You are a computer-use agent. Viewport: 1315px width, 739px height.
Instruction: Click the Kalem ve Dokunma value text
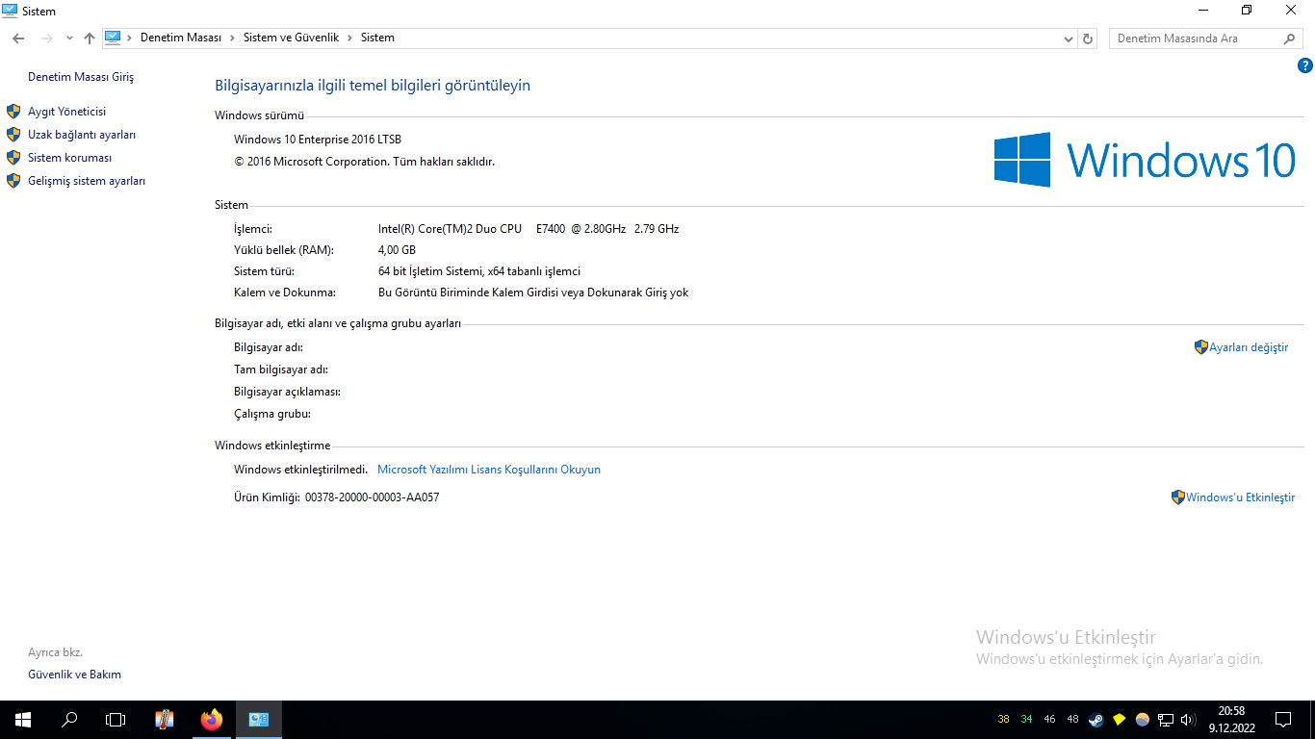click(533, 293)
